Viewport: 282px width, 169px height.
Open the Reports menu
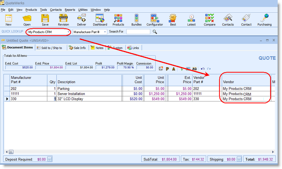point(70,10)
